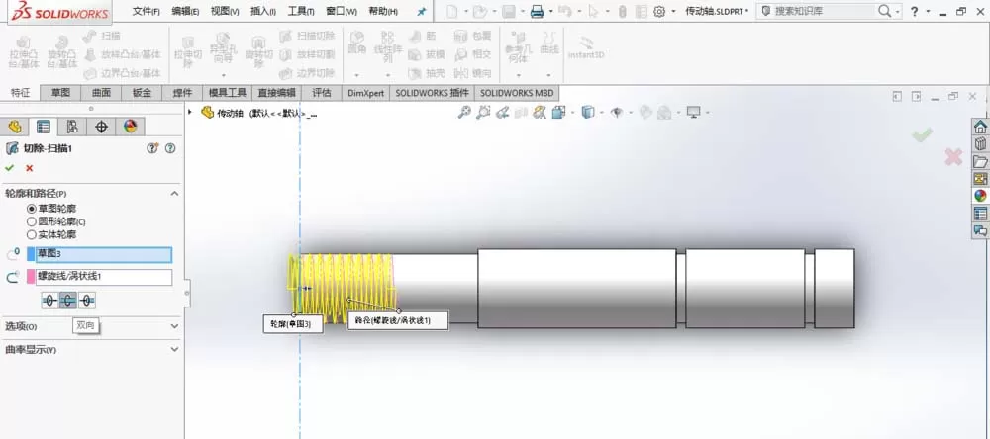Open the 插入 menu
The width and height of the screenshot is (990, 439).
[x=262, y=11]
